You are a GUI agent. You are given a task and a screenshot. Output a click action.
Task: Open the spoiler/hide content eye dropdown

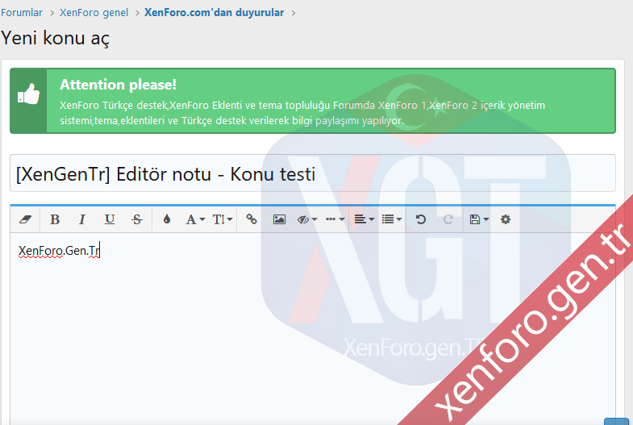(307, 219)
